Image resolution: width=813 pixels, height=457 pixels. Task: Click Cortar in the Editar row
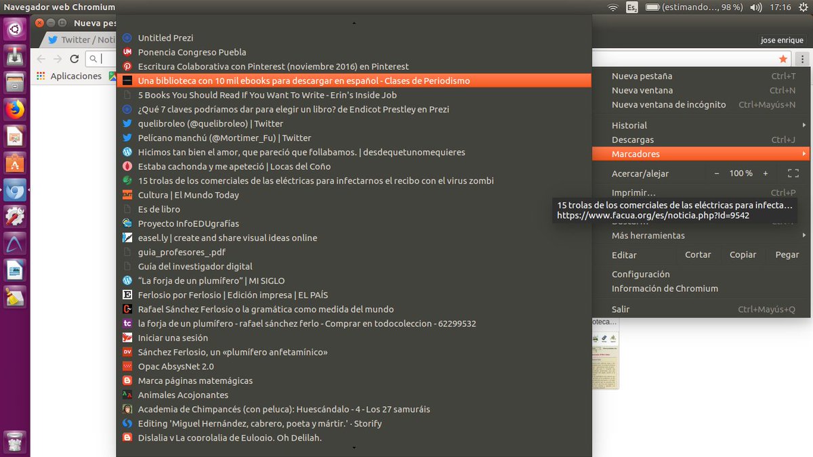click(x=698, y=255)
